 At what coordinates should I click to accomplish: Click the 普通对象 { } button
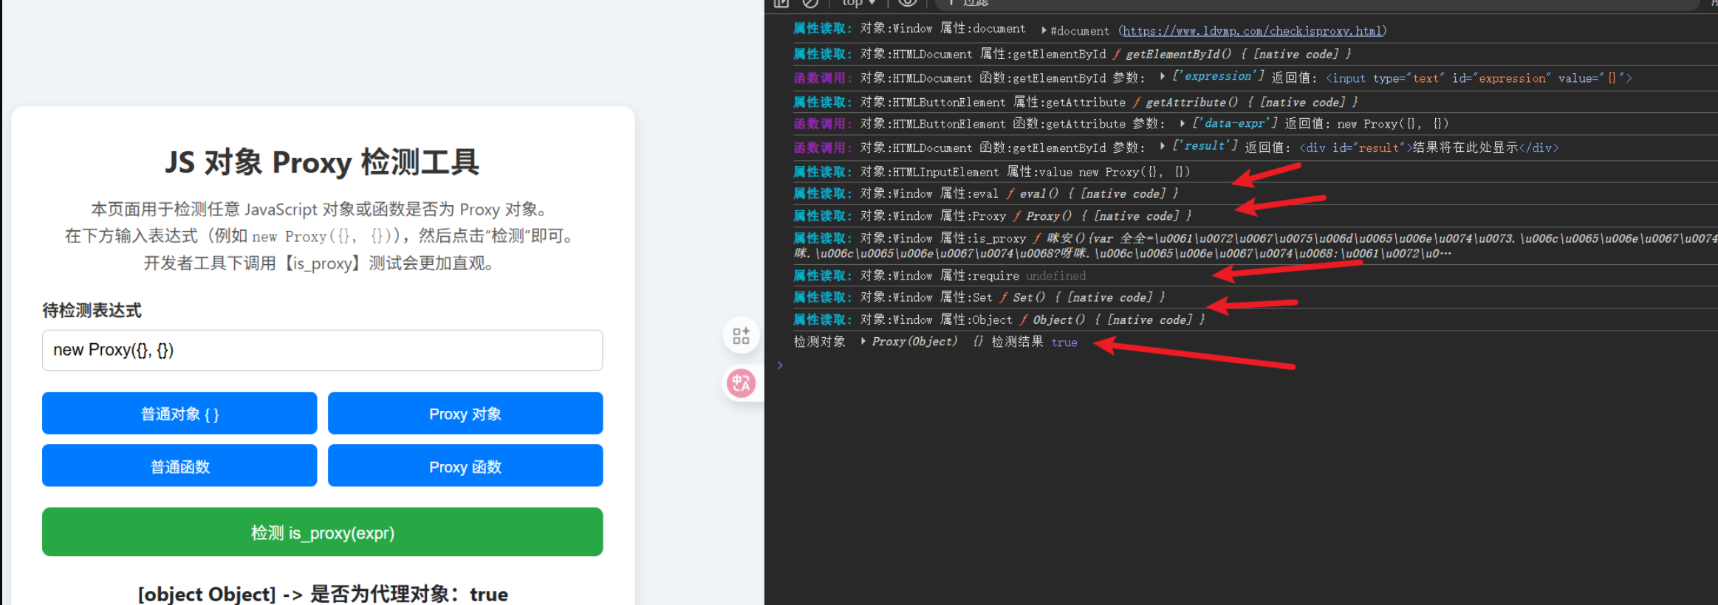pyautogui.click(x=179, y=413)
